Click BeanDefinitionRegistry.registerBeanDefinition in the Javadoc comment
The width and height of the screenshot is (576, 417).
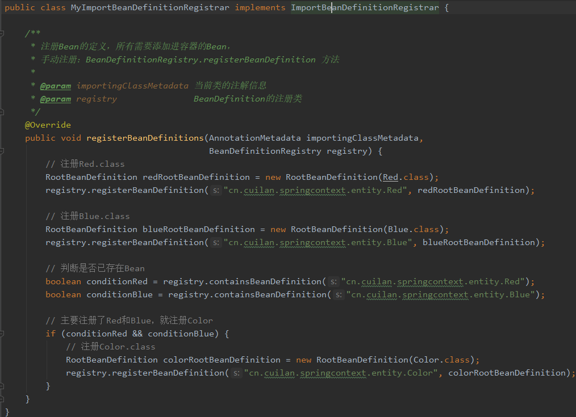(201, 60)
